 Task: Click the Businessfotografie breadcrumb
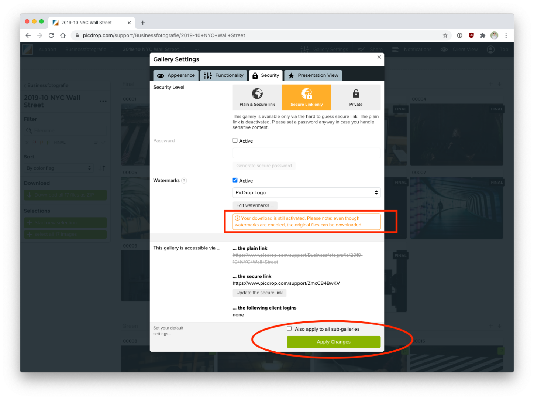tap(86, 50)
